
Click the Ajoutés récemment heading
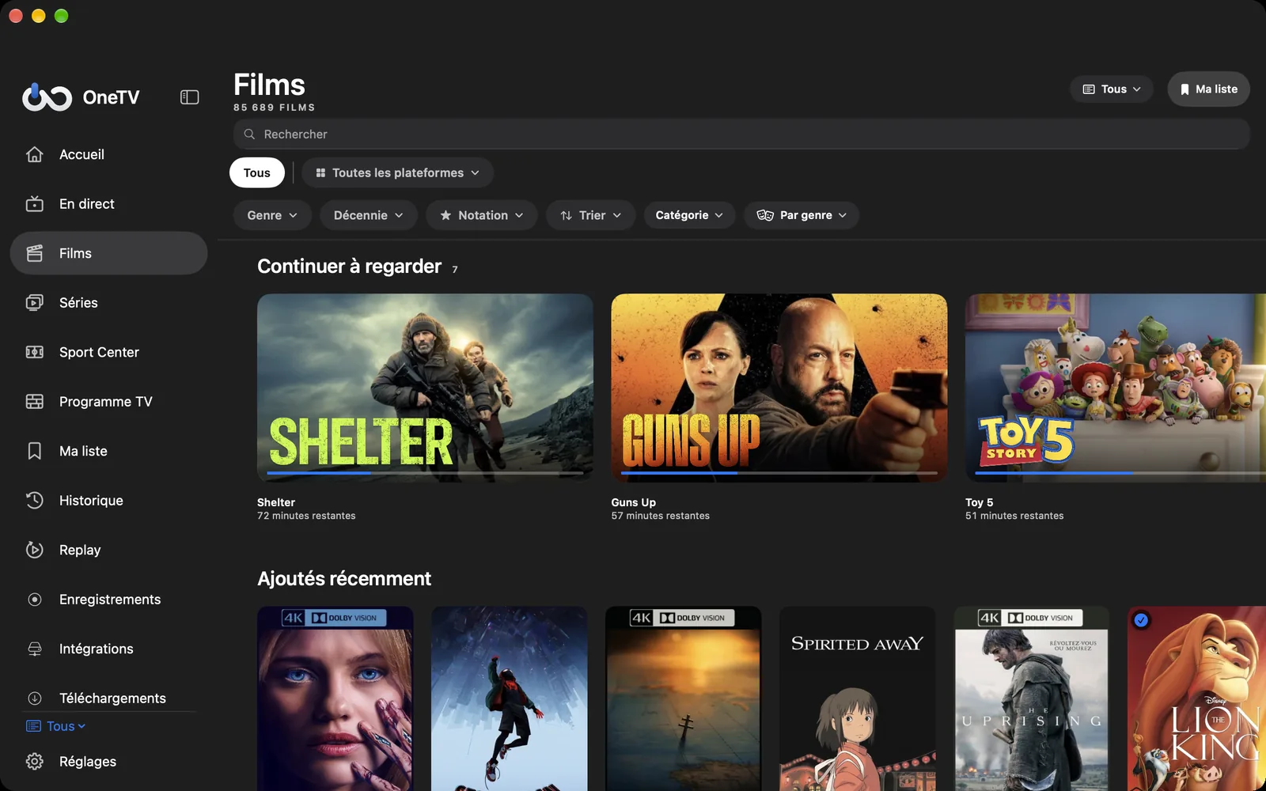(344, 579)
